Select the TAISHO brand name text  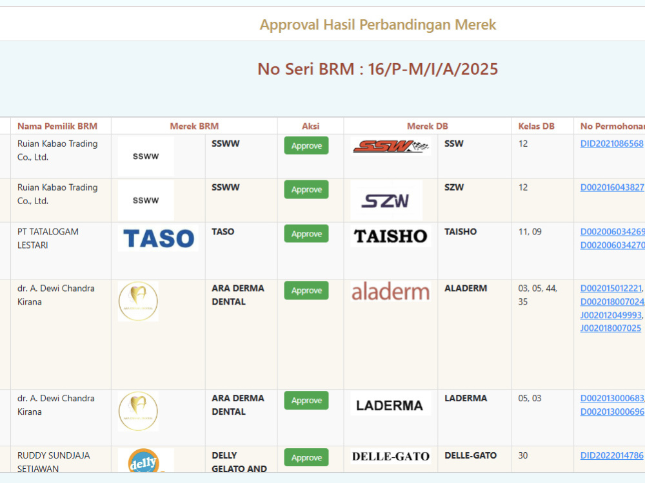point(461,232)
